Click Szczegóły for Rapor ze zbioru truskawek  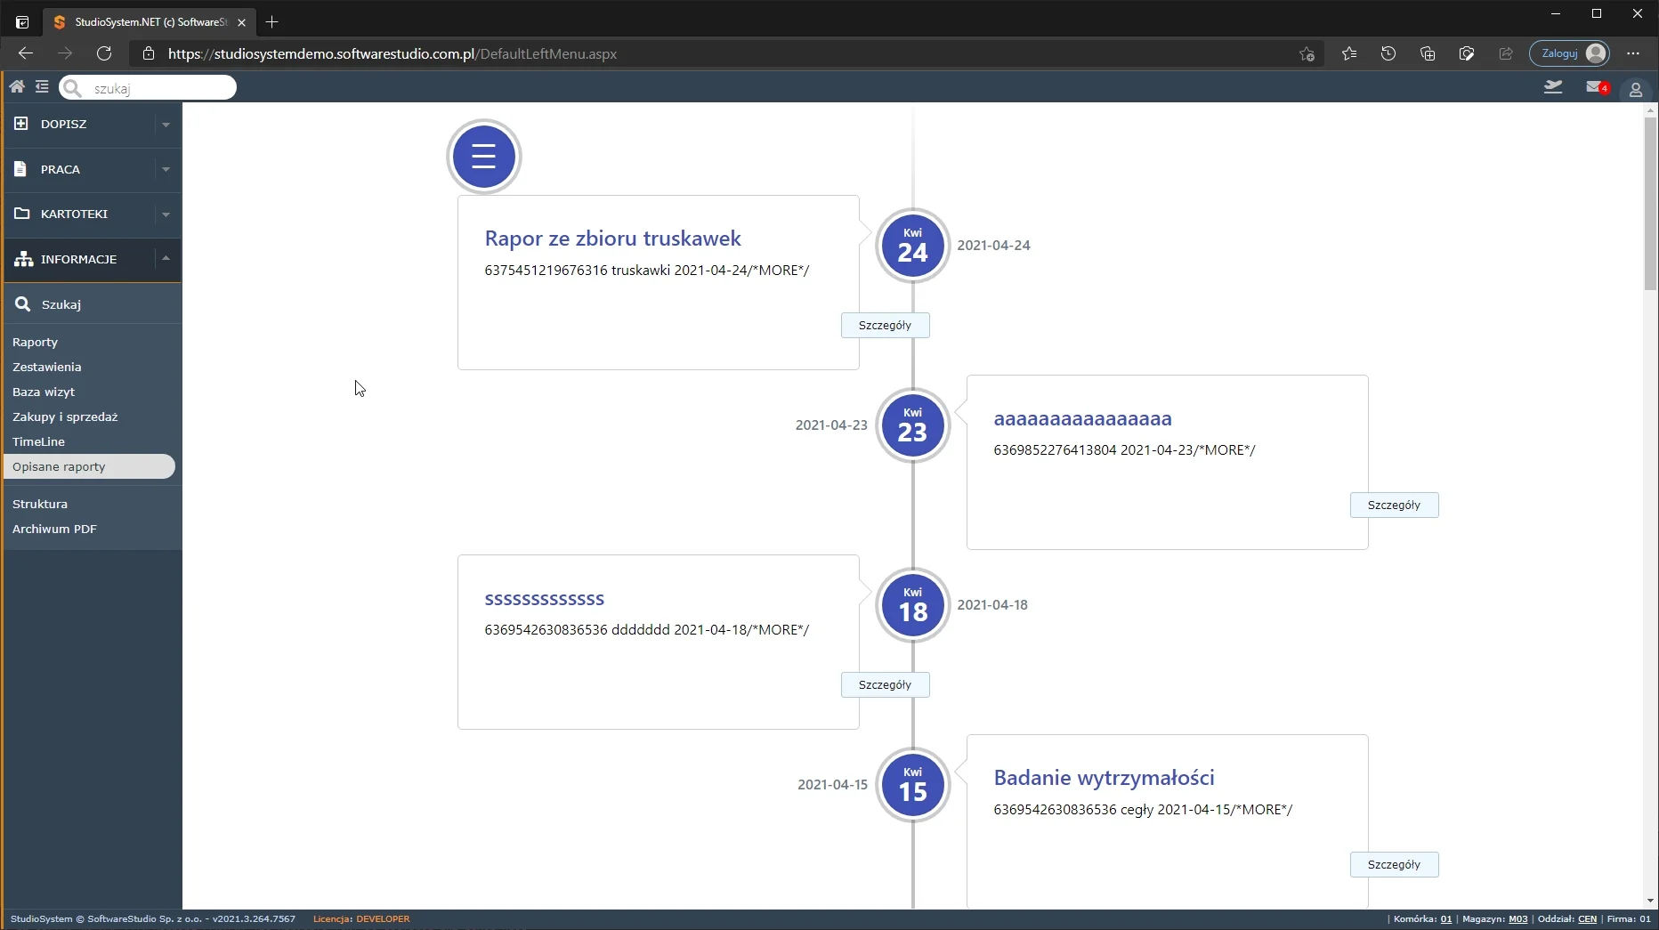coord(885,326)
